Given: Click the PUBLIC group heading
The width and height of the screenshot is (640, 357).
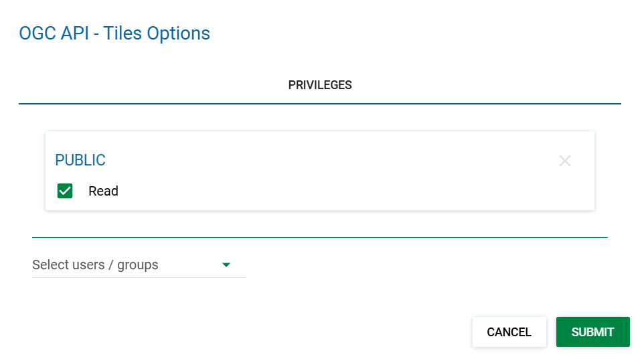Looking at the screenshot, I should click(x=80, y=160).
